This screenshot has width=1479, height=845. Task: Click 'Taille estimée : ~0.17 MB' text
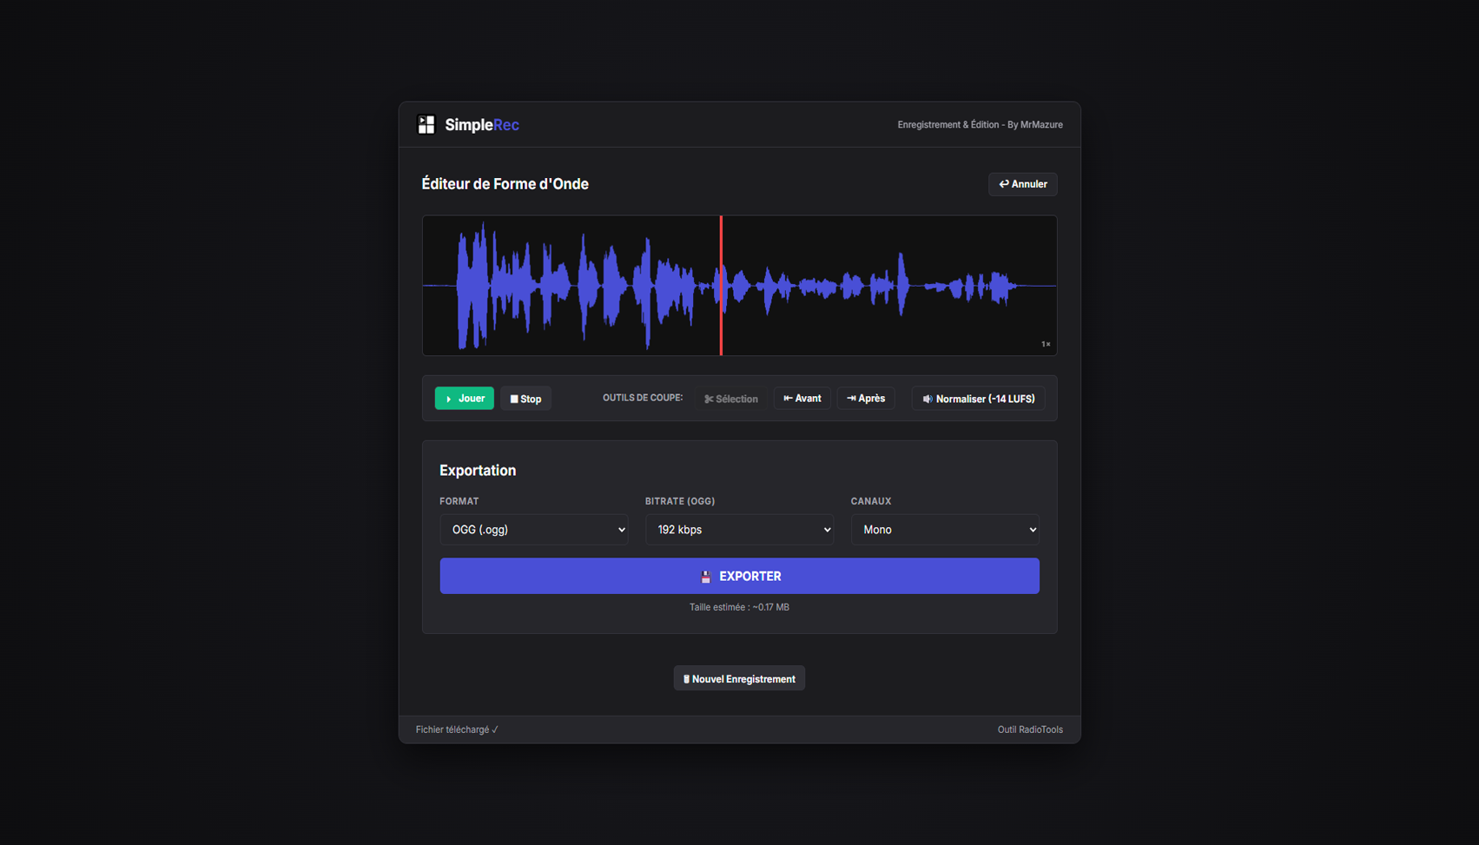point(739,608)
